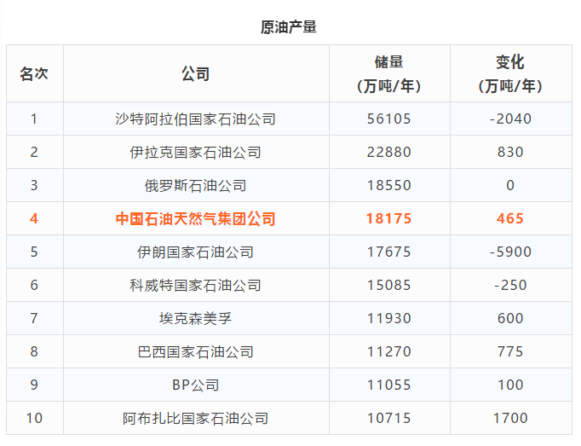Click the 埃克森美孚 company cell
The height and width of the screenshot is (446, 581).
(x=196, y=319)
